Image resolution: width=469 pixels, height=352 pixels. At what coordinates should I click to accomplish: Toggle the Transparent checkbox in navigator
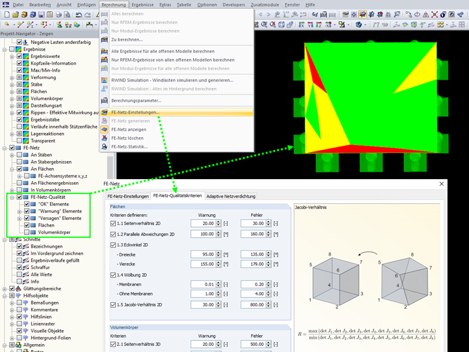20,141
